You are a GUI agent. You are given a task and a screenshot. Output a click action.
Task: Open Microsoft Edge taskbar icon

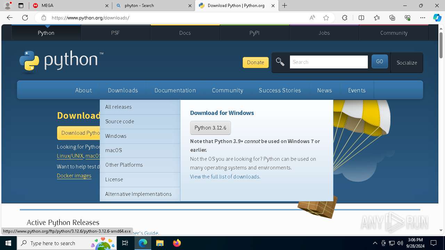(143, 243)
